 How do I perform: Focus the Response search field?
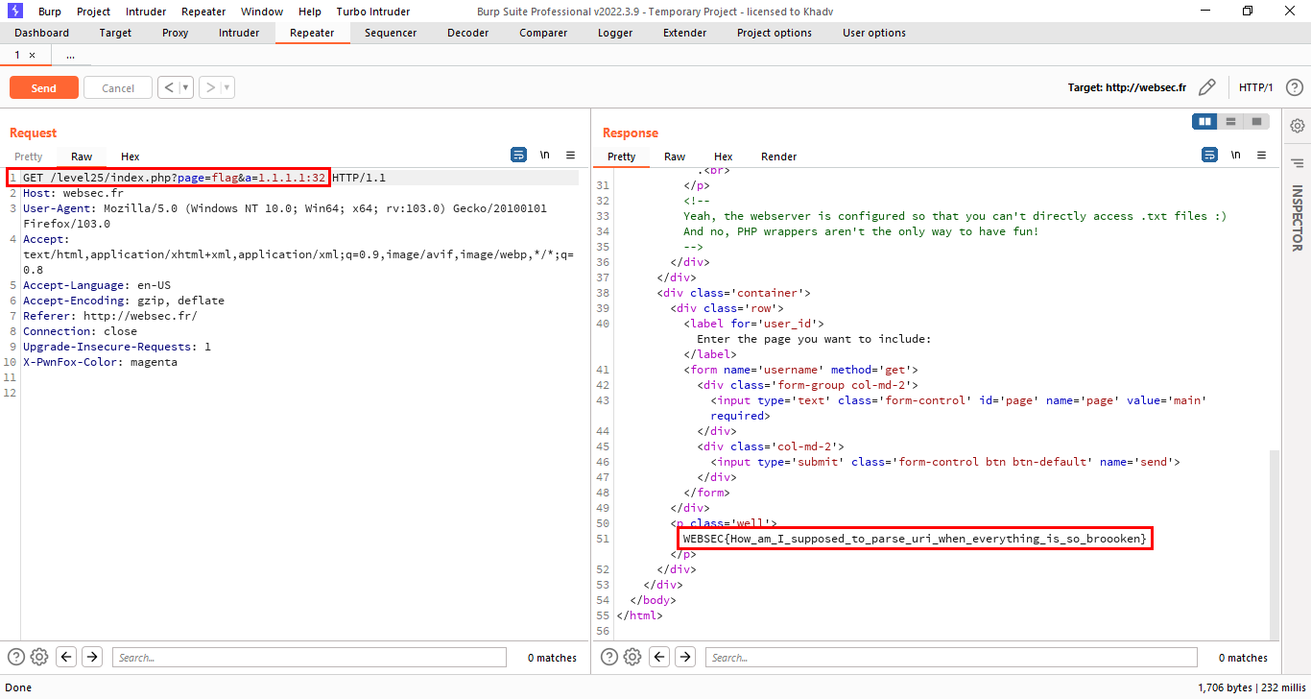point(951,658)
